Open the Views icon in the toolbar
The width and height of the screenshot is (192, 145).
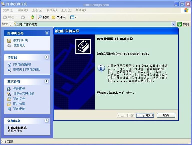72,17
